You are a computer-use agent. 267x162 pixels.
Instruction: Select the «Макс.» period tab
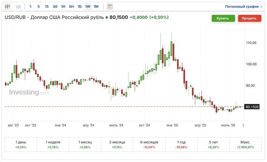pyautogui.click(x=245, y=144)
